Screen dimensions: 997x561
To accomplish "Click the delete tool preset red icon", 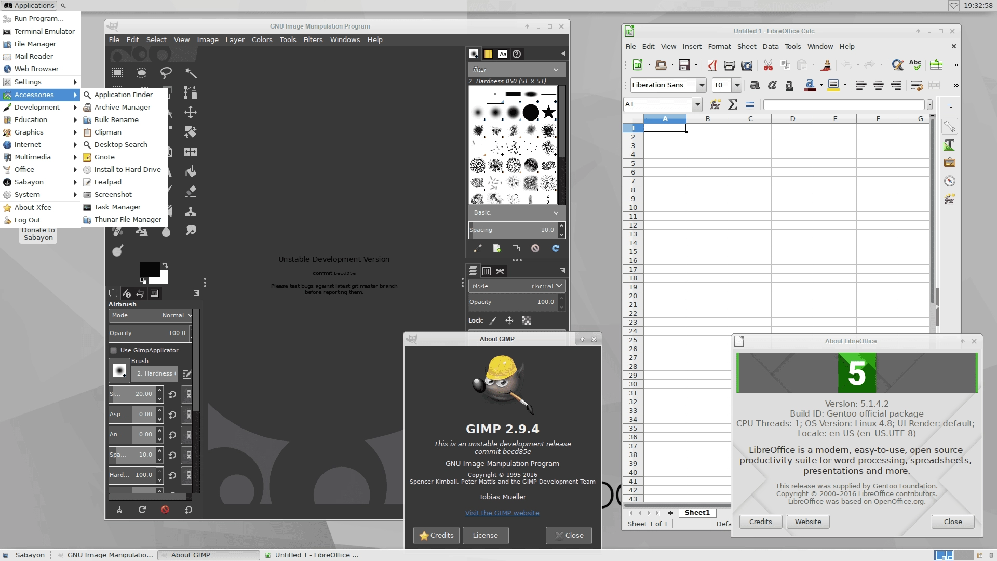I will 165,510.
